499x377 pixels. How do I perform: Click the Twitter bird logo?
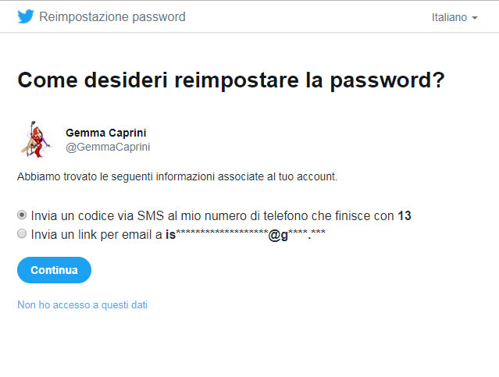[x=26, y=16]
